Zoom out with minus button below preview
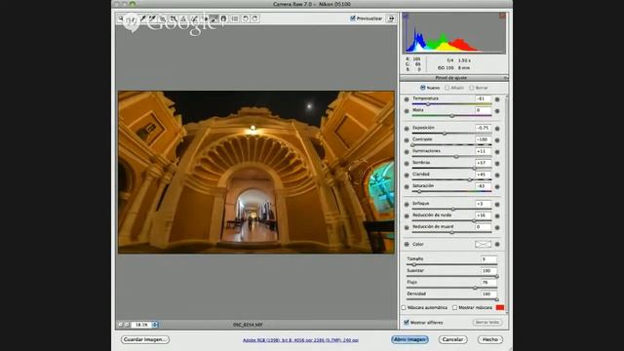Image resolution: width=624 pixels, height=351 pixels. point(120,325)
